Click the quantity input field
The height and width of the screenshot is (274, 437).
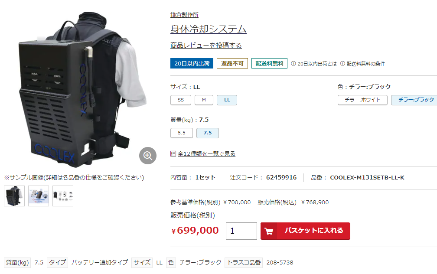(x=241, y=231)
